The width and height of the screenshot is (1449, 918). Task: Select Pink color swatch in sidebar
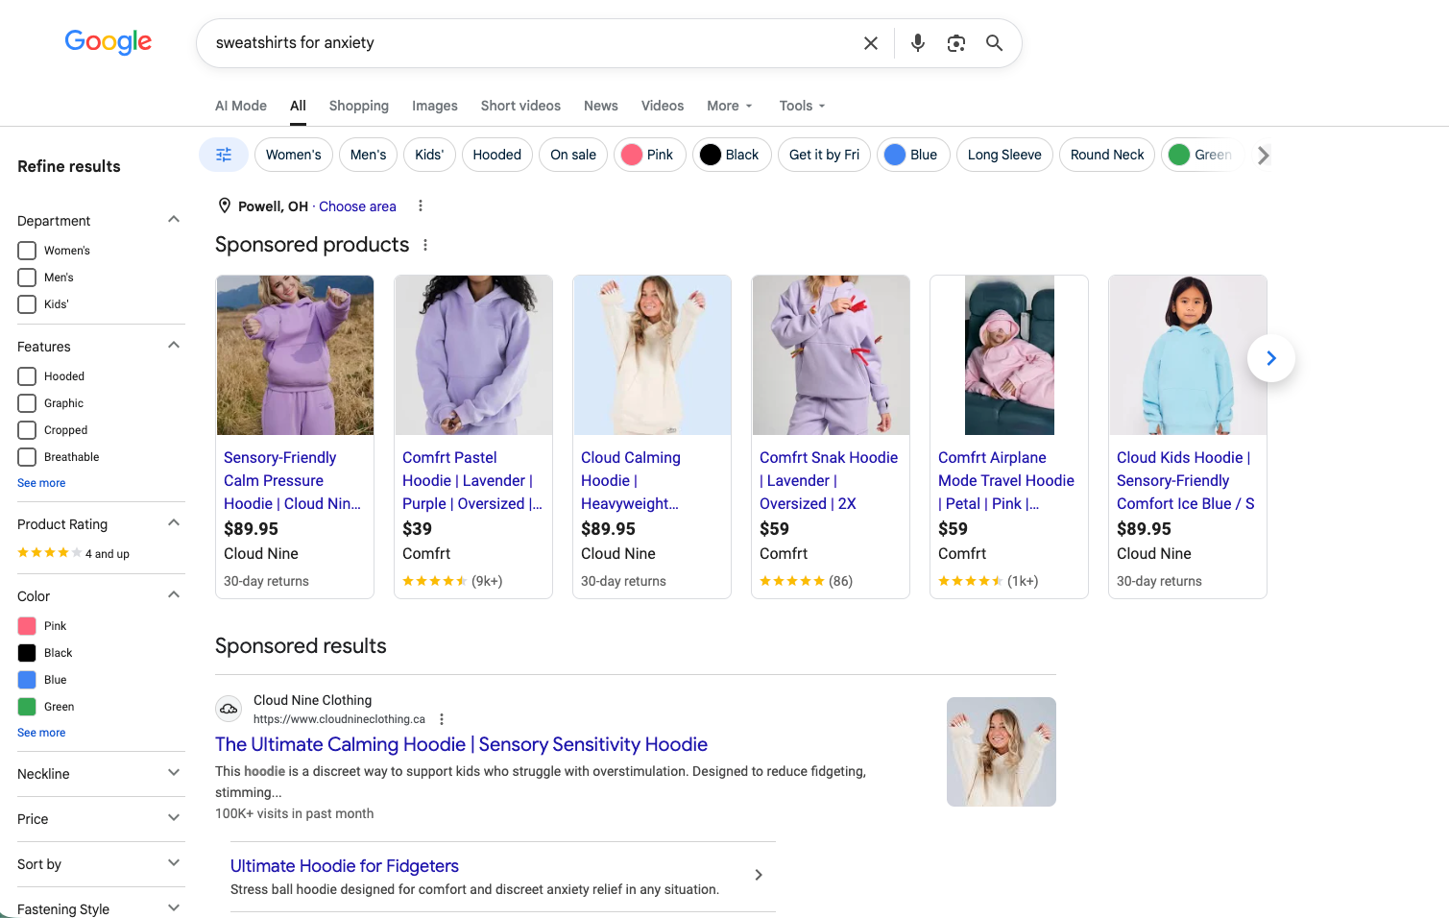click(x=27, y=626)
